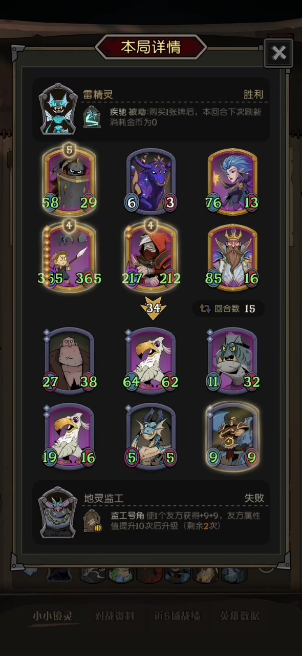Select the vulture card with 64/62
This screenshot has height=656, width=302.
151,360
